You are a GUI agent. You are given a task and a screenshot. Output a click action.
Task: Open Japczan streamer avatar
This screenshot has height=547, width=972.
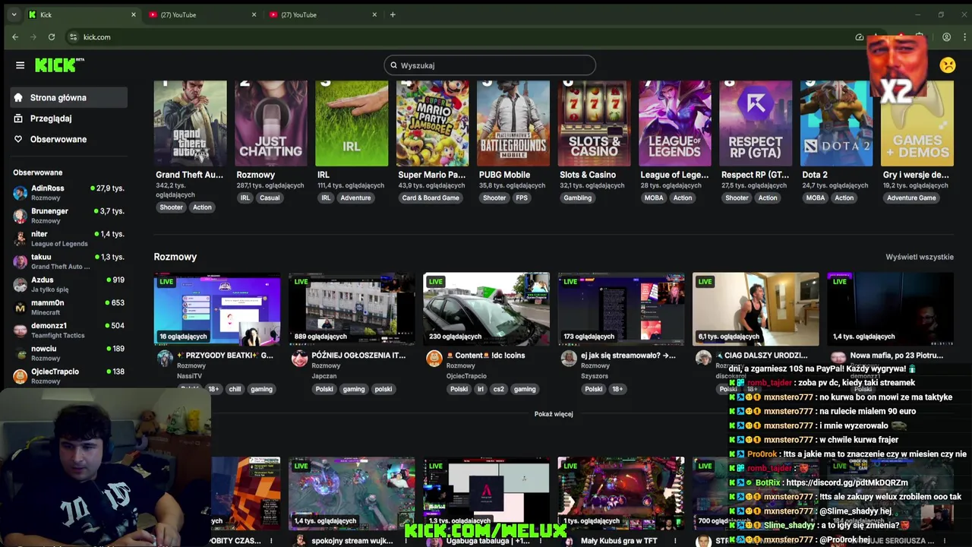coord(300,359)
